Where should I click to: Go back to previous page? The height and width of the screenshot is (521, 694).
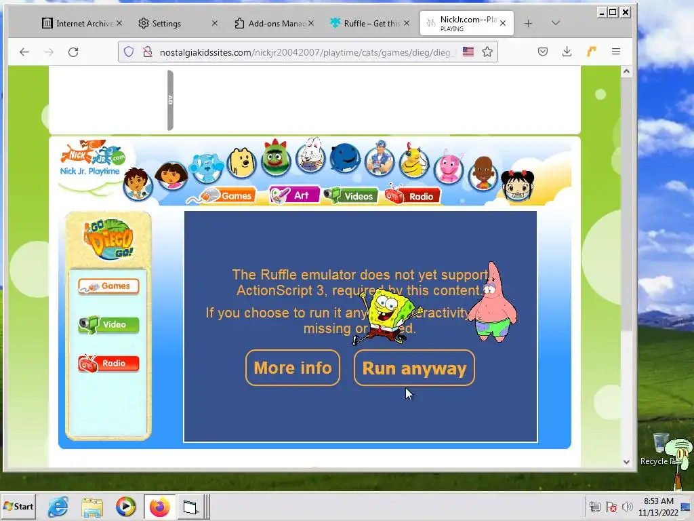click(x=24, y=52)
